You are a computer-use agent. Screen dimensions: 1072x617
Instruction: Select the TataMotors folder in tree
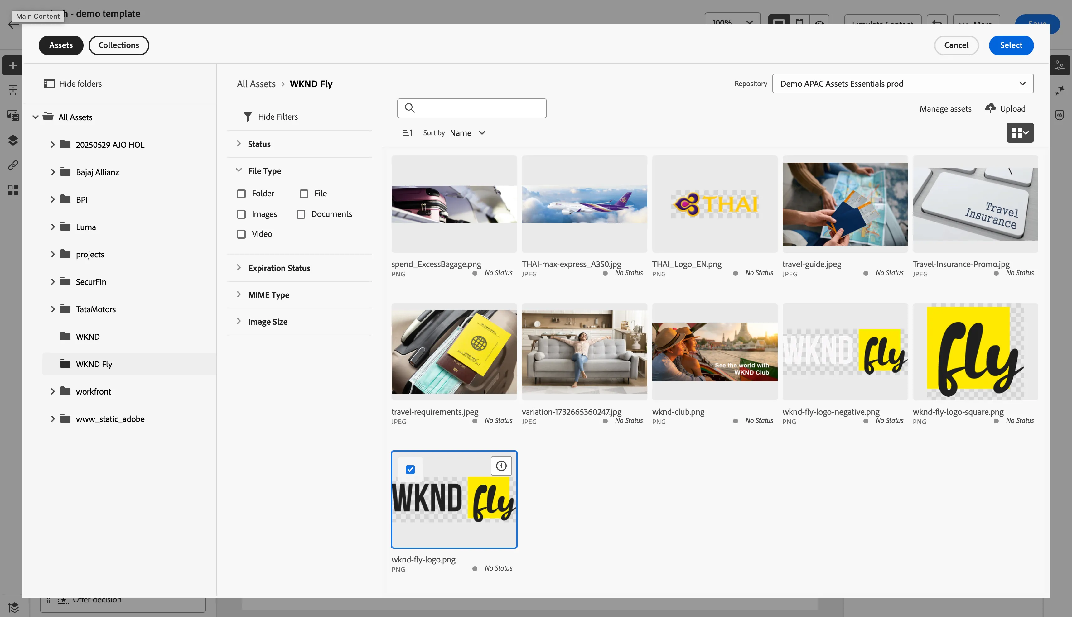pyautogui.click(x=129, y=309)
